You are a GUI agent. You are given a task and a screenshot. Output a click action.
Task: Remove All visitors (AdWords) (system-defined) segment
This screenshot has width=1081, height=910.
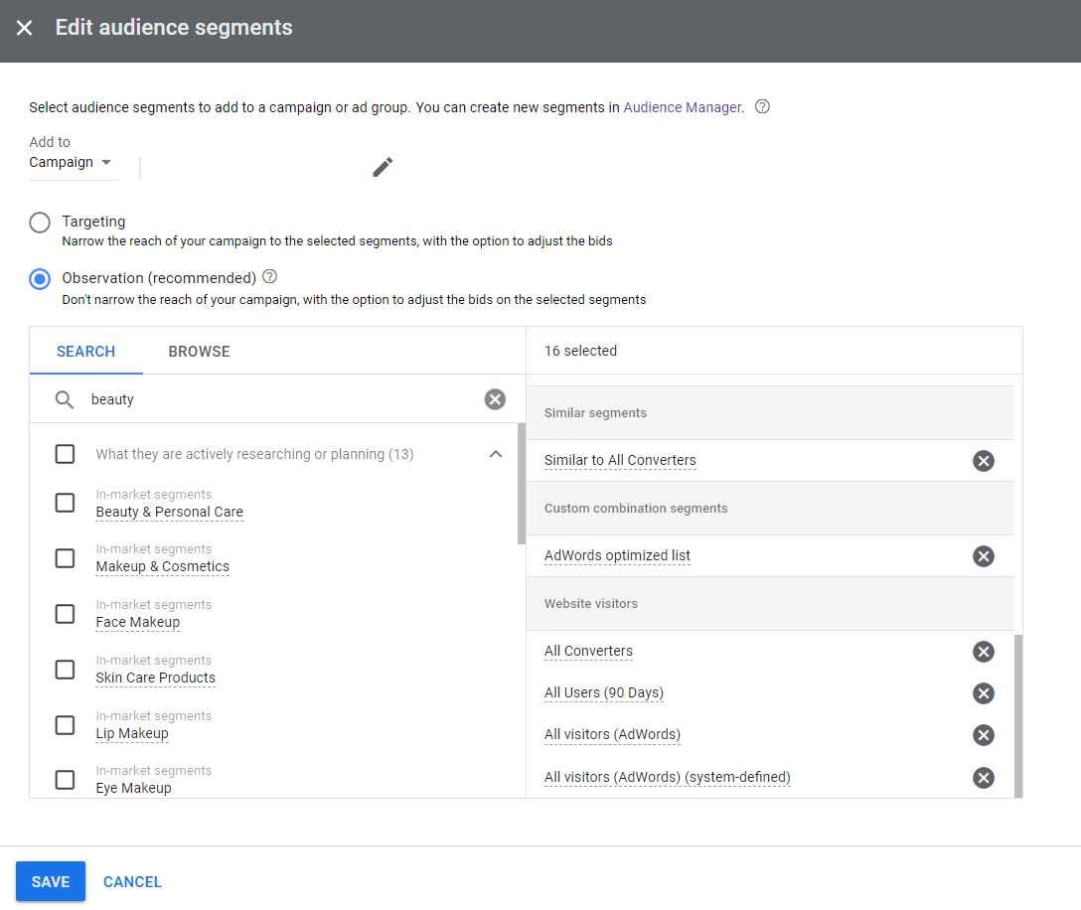coord(983,778)
